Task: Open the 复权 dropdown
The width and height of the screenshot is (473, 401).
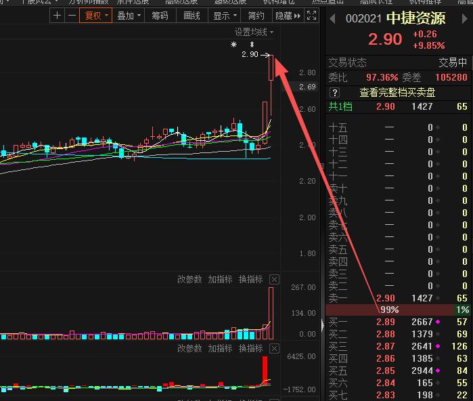Action: coord(96,16)
